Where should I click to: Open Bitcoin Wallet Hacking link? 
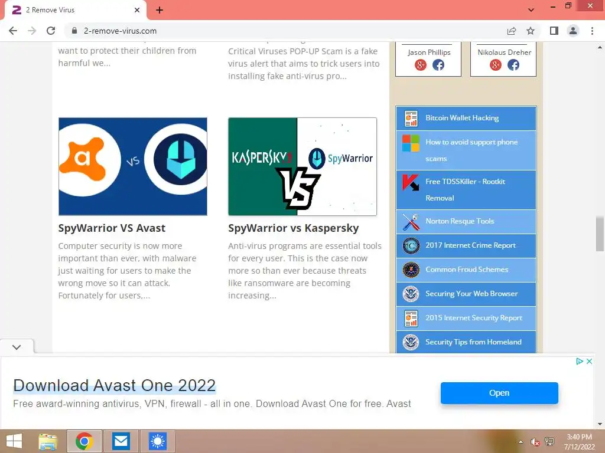coord(462,118)
